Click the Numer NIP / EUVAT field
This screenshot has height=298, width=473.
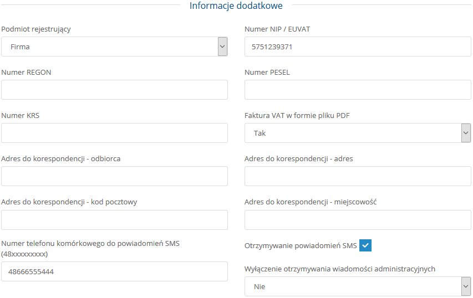point(358,47)
